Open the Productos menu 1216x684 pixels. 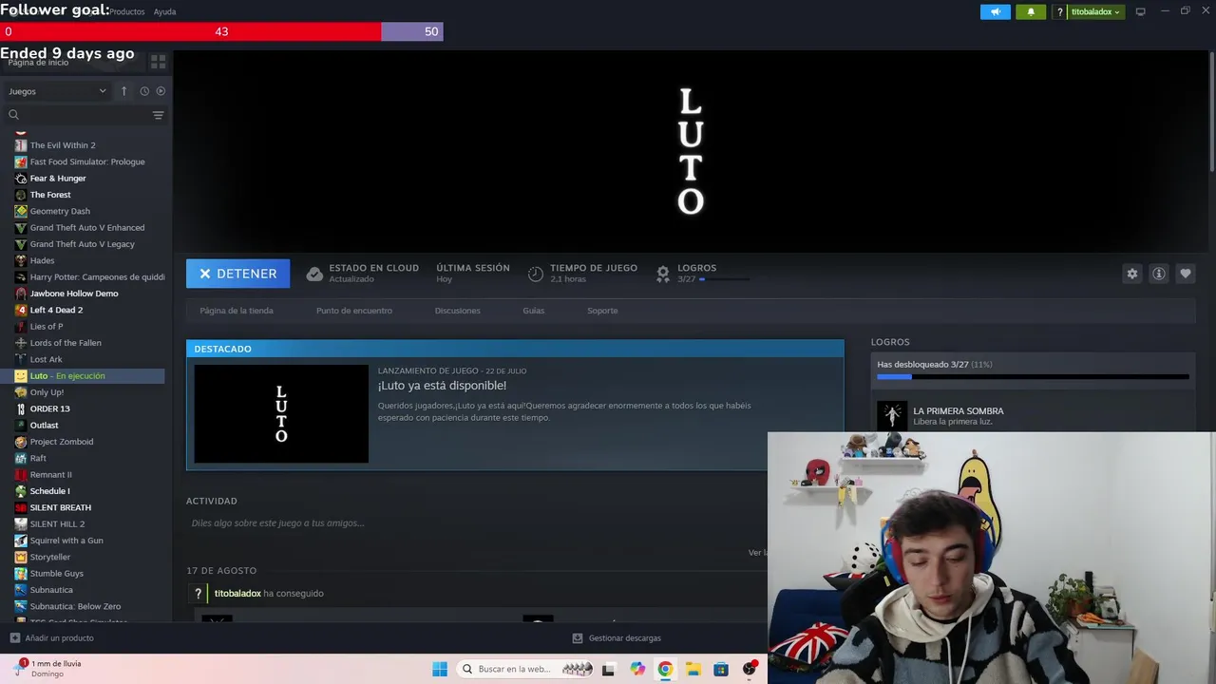click(x=127, y=11)
